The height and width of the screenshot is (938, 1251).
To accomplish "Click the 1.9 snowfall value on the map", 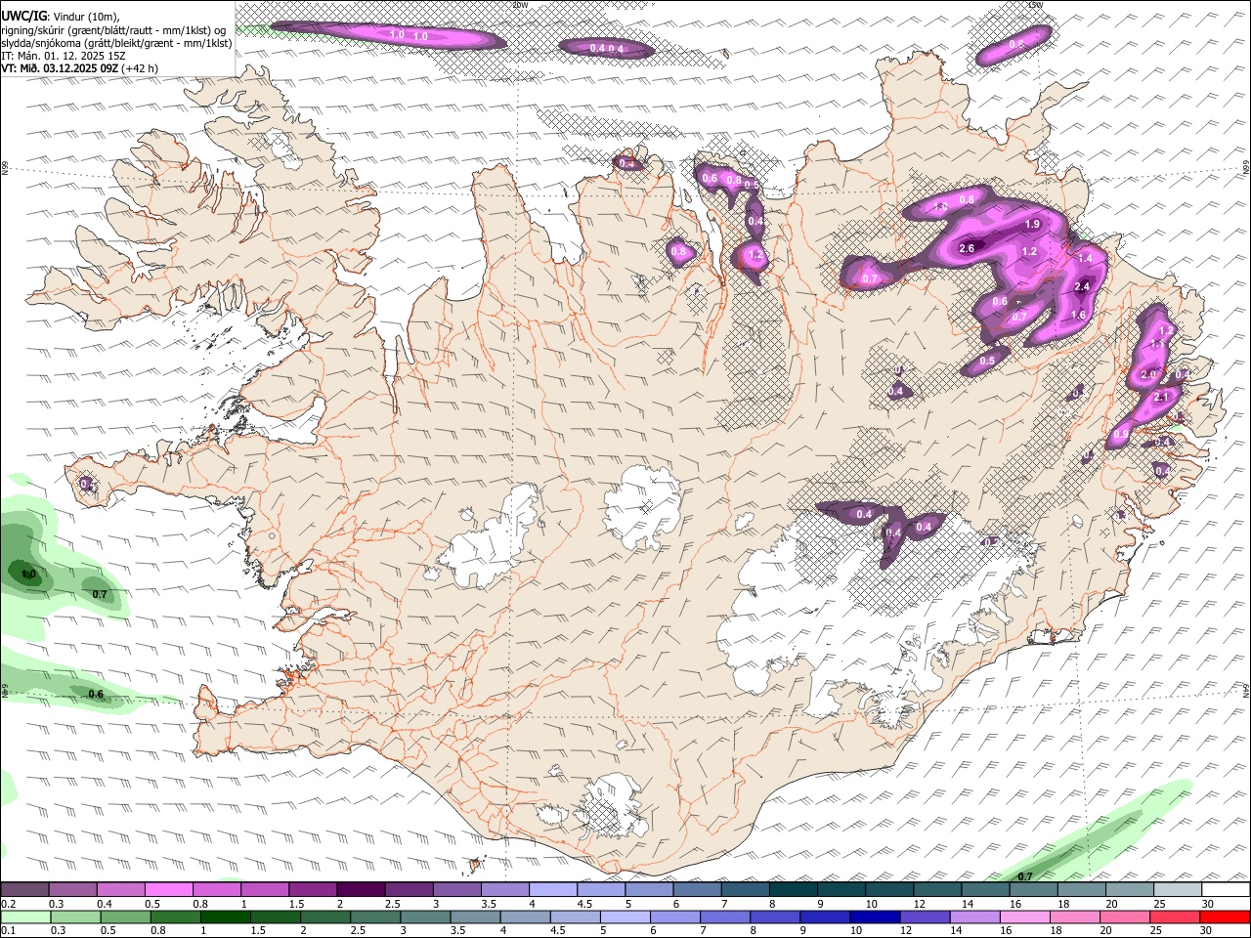I will tap(1032, 225).
